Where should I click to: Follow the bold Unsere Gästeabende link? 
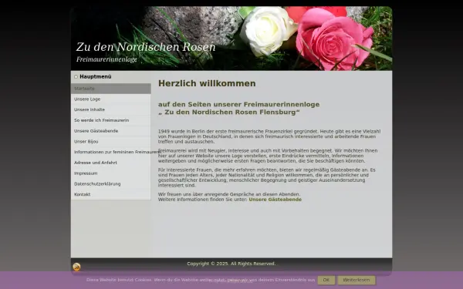[x=275, y=200]
